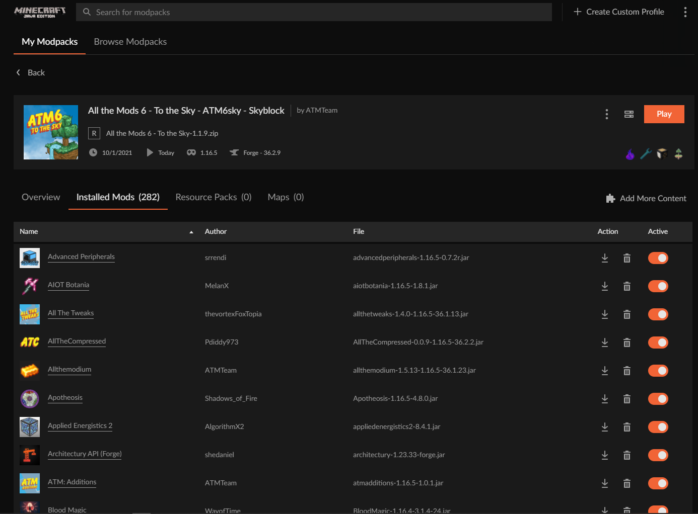This screenshot has width=698, height=514.
Task: Open the modpack server/profile options icon
Action: coord(629,114)
